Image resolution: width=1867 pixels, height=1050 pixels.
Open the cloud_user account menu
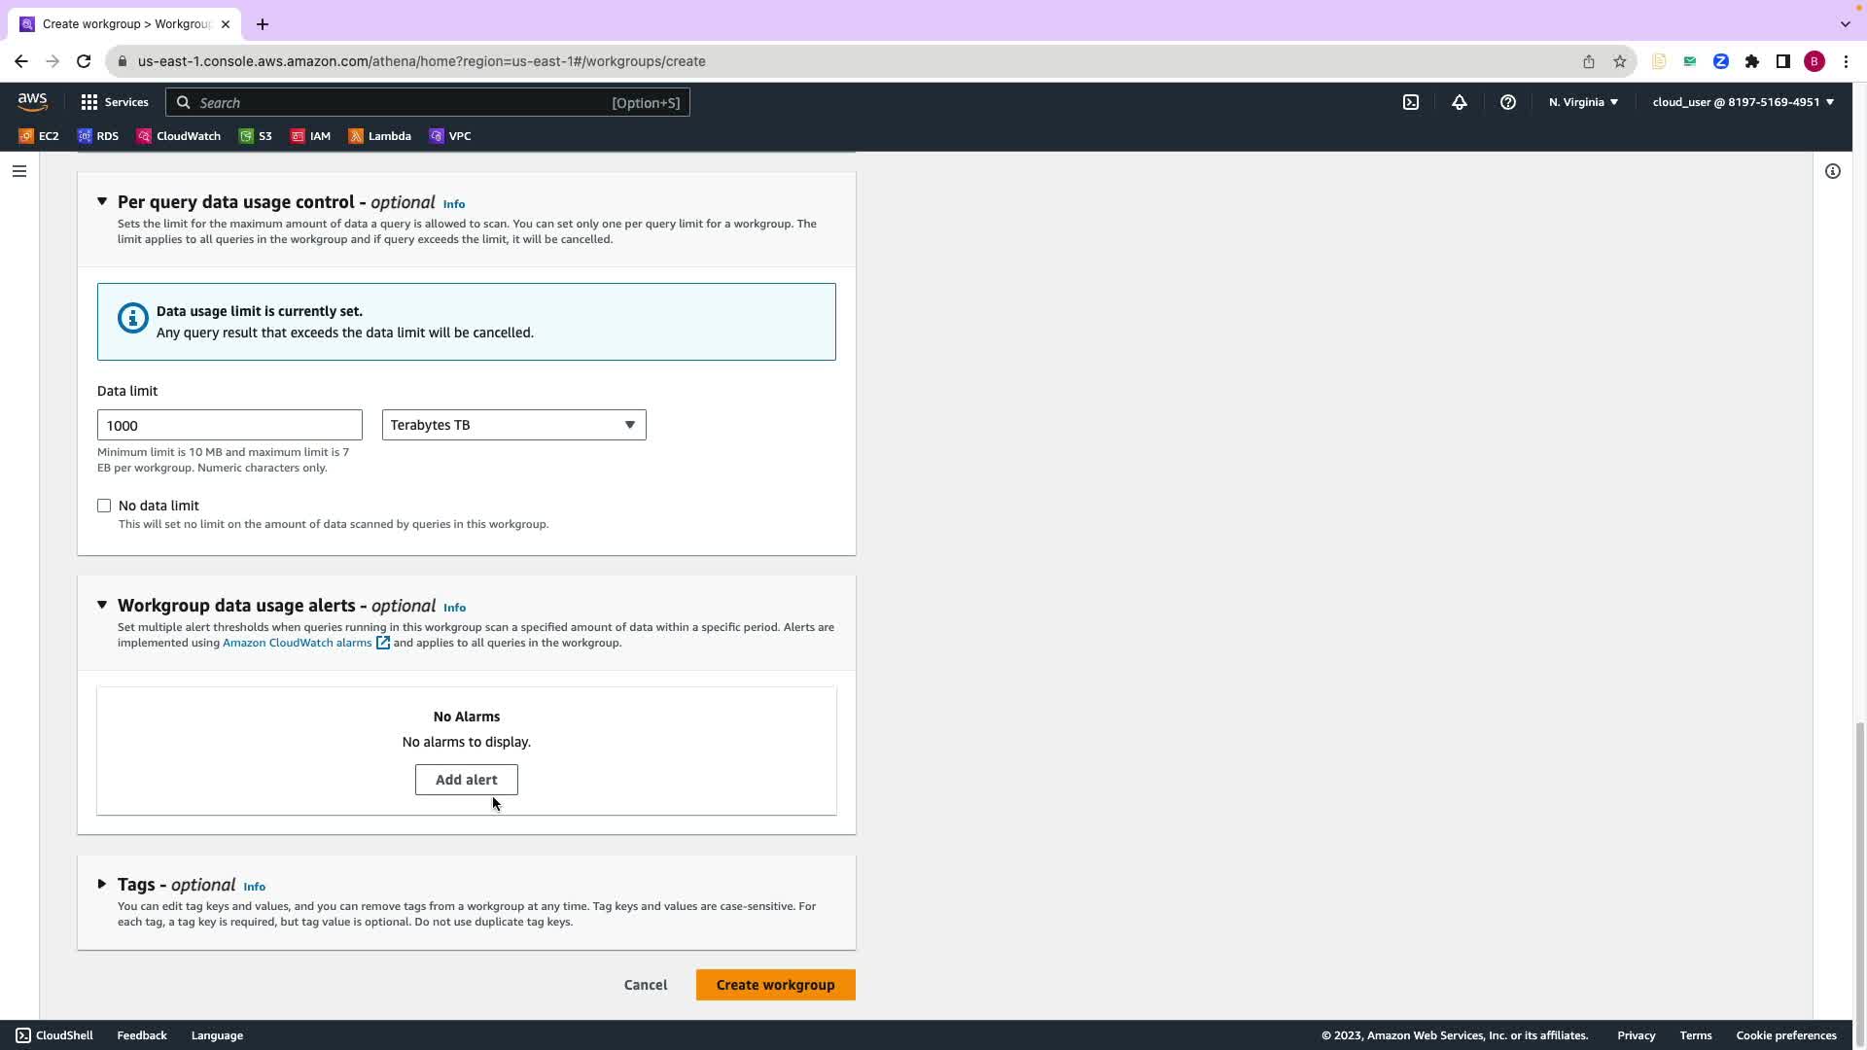click(1743, 102)
